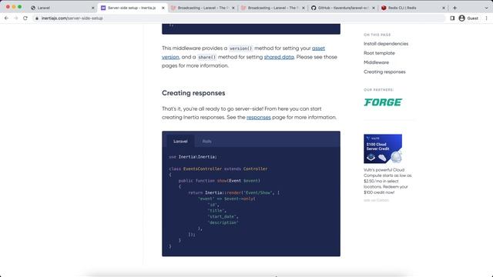Viewport: 493px width, 277px height.
Task: Close the GitHub tab
Action: tap(373, 8)
